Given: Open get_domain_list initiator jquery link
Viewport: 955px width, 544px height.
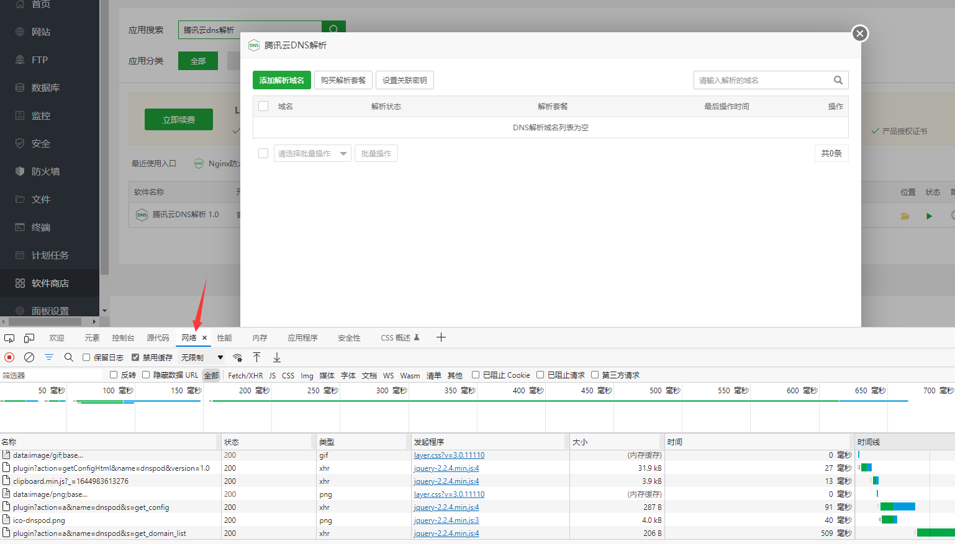Looking at the screenshot, I should [446, 533].
